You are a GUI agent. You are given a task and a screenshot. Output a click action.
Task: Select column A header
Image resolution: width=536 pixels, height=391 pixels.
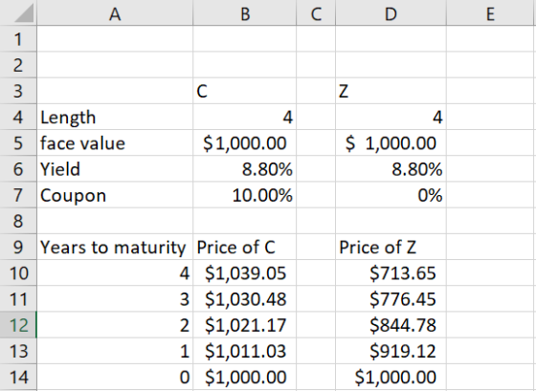pos(115,12)
